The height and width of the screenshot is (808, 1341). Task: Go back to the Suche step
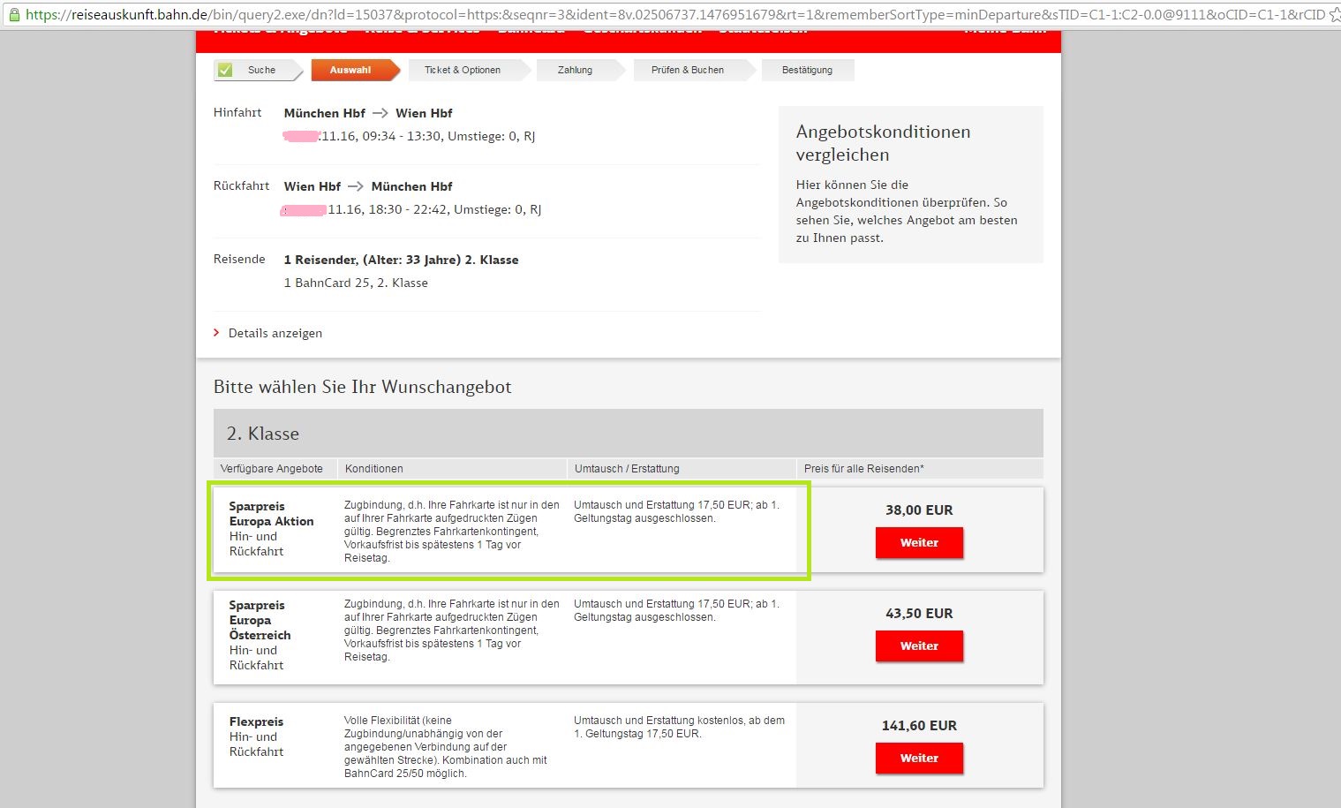coord(261,70)
